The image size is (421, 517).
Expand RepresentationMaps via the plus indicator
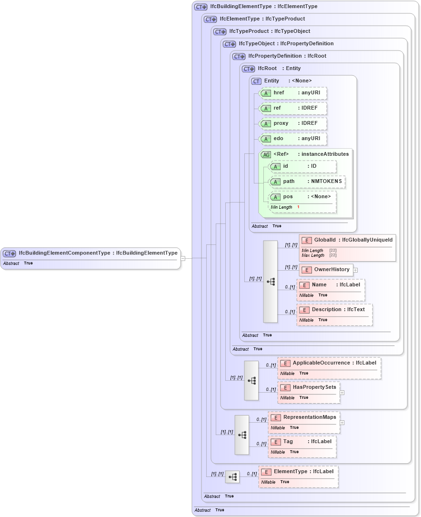pos(342,422)
